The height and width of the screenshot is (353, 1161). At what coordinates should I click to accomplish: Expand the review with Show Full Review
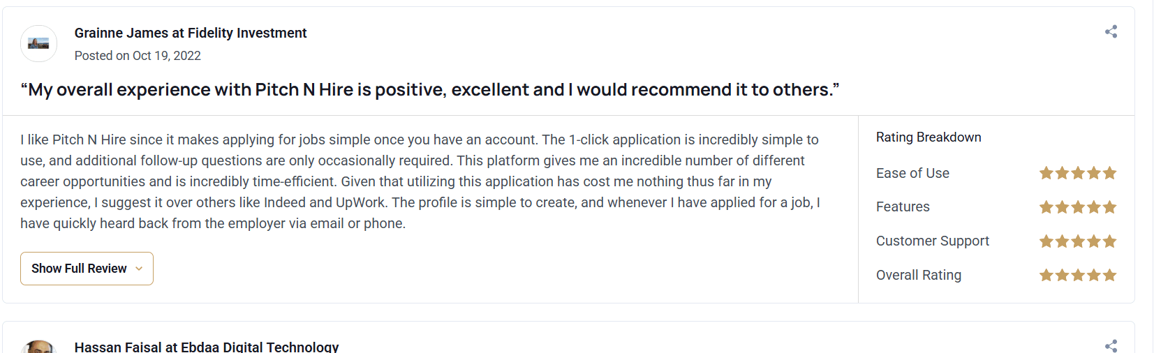pos(87,269)
